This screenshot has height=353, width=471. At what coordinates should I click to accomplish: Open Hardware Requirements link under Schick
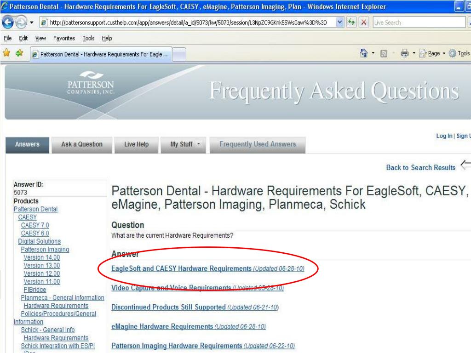56,338
